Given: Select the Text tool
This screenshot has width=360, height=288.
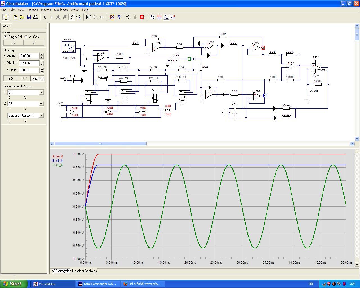Looking at the screenshot, I should point(58,17).
